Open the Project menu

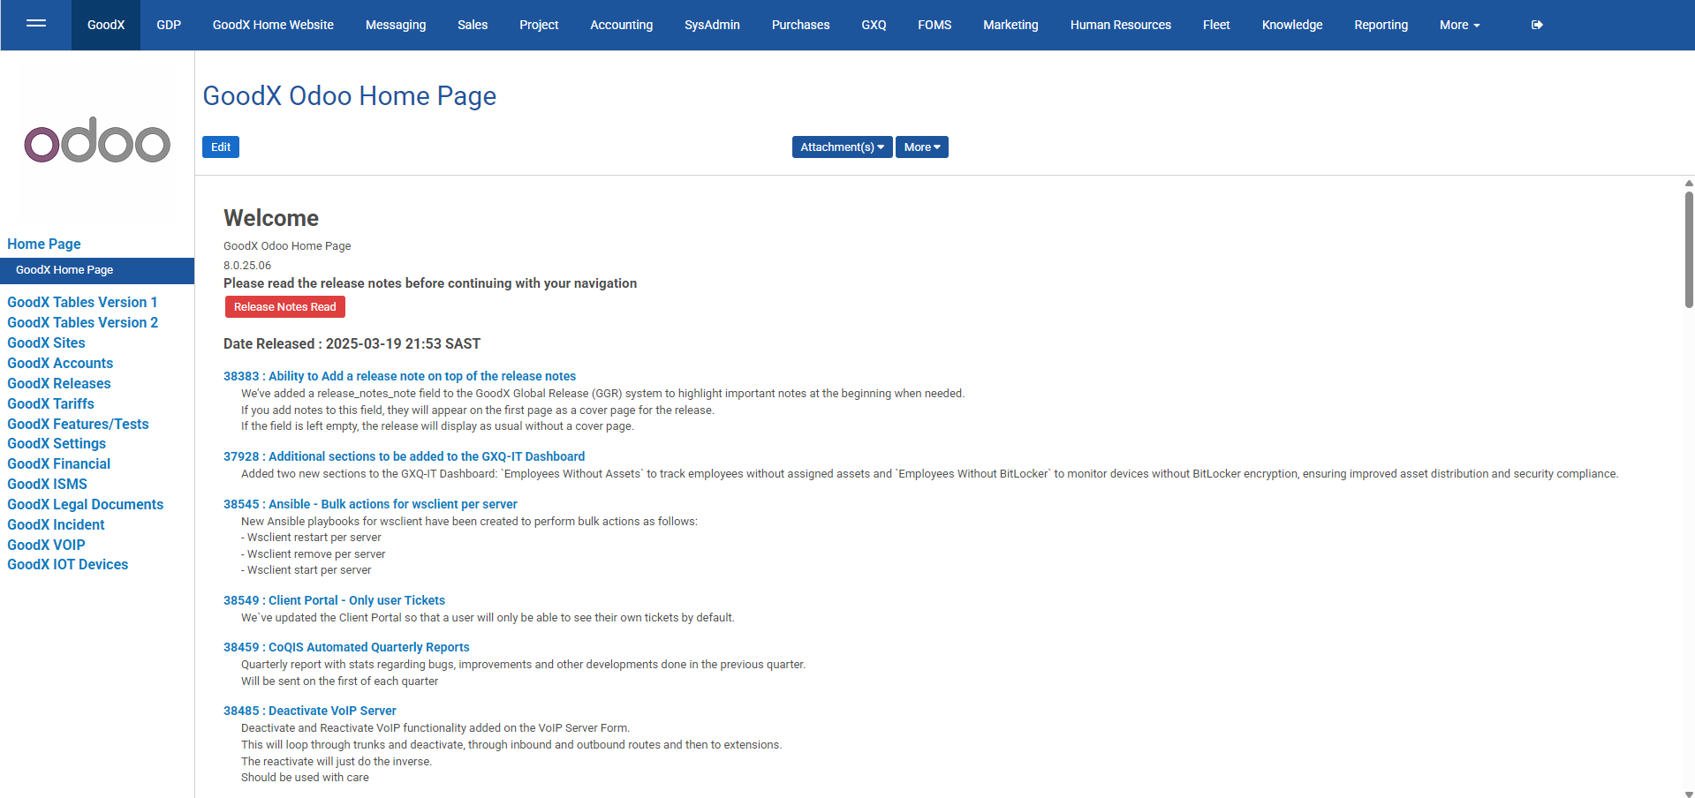click(539, 25)
